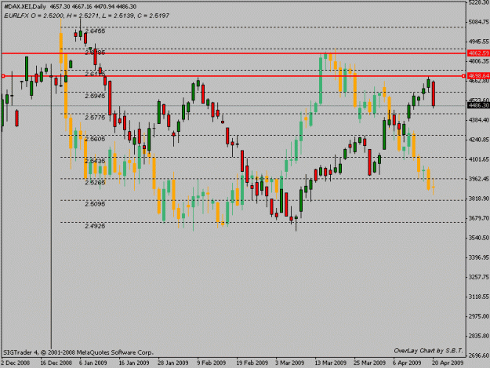490x368 pixels.
Task: Click the EURLFX OHLC indicator text
Action: (x=86, y=16)
